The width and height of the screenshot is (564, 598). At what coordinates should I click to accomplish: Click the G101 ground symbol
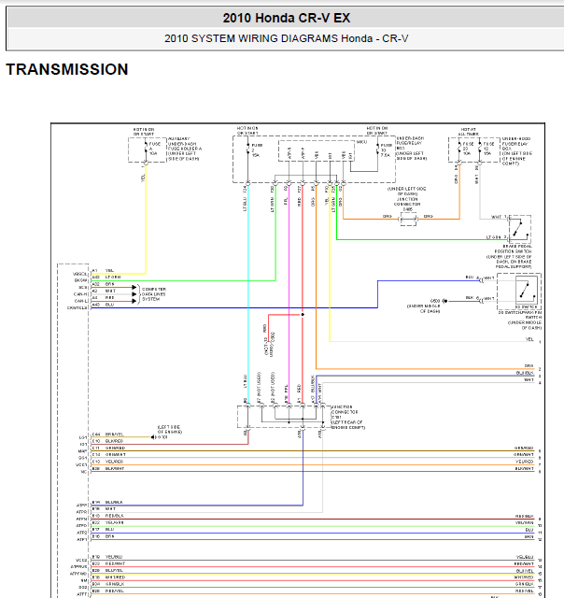(153, 437)
